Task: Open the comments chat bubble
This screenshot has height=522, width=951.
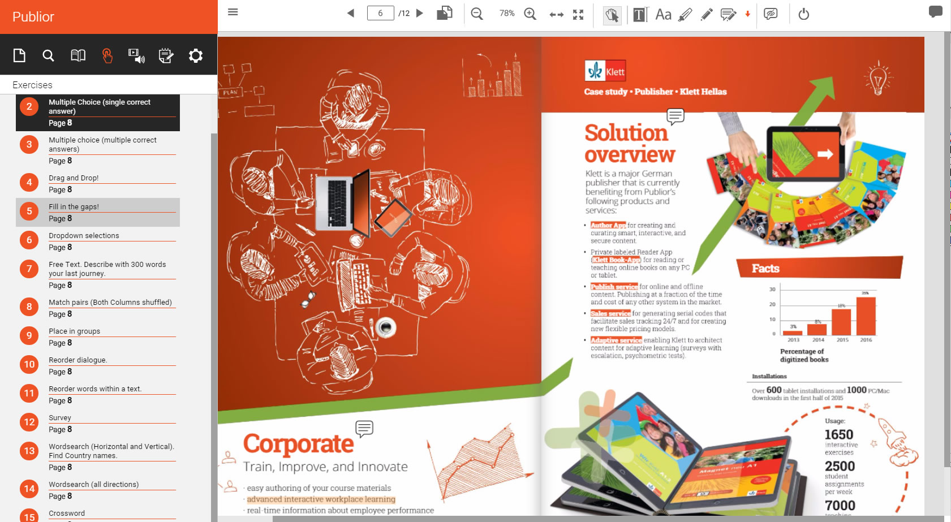Action: (935, 12)
